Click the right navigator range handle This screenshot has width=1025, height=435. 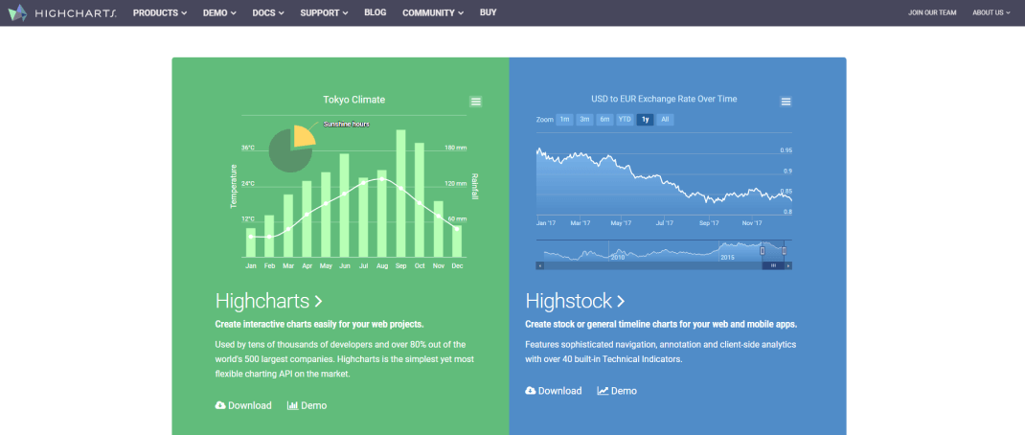coord(784,250)
